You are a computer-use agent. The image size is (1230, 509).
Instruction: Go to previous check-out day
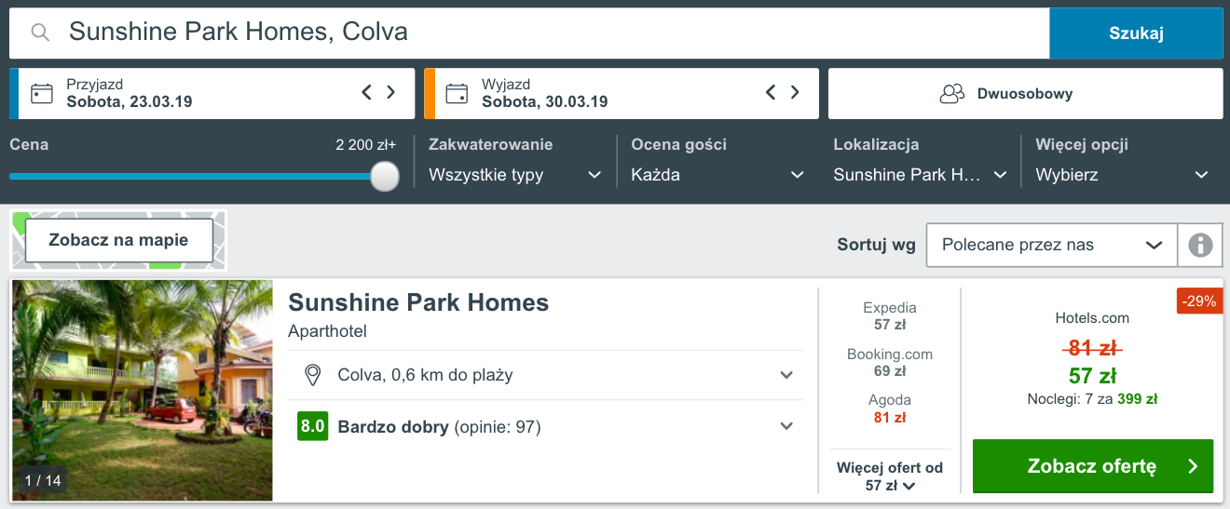pyautogui.click(x=771, y=92)
